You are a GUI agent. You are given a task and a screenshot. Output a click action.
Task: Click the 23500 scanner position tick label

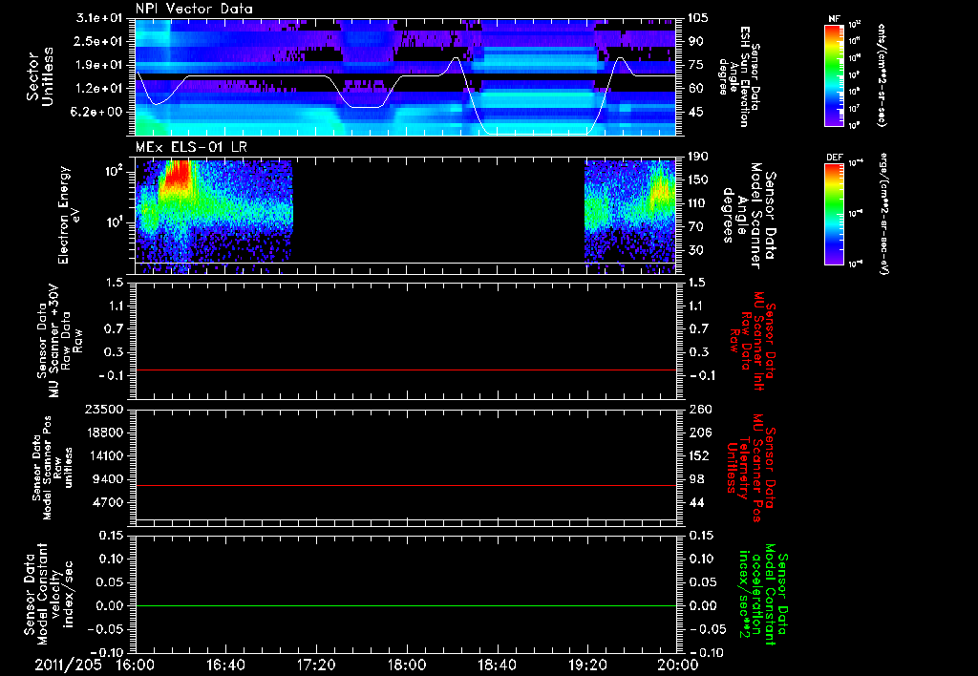pyautogui.click(x=104, y=410)
